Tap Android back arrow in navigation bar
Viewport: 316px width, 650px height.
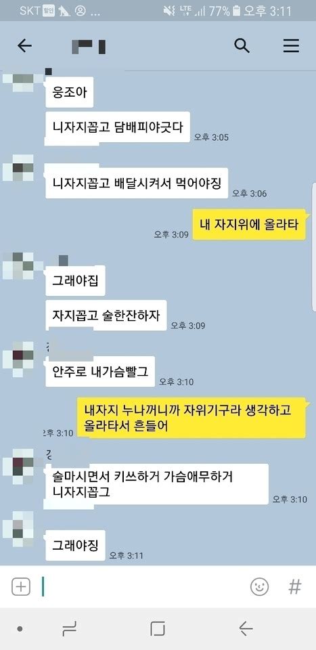coord(246,629)
